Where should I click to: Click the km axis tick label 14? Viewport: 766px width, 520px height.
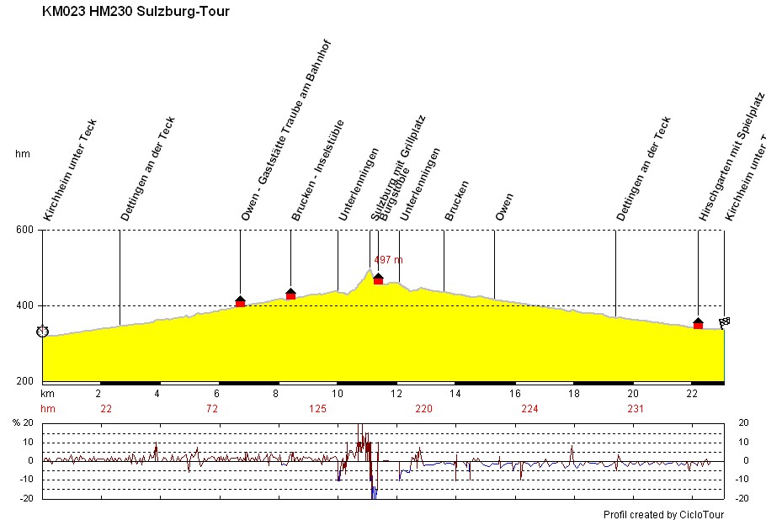455,394
